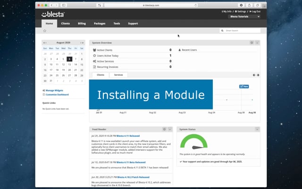The image size is (302, 189).
Task: Collapse the System Status widget
Action: tap(257, 129)
